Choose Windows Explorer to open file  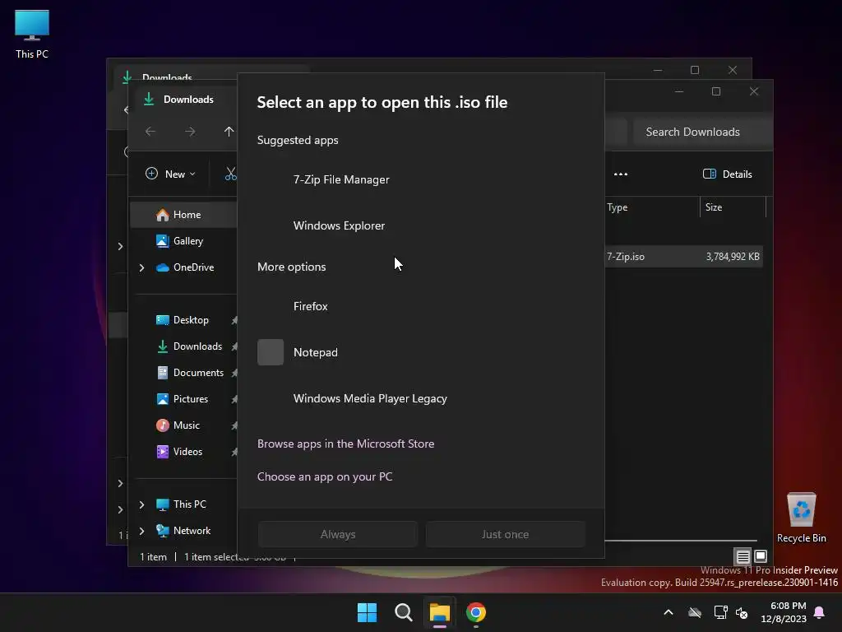point(420,225)
